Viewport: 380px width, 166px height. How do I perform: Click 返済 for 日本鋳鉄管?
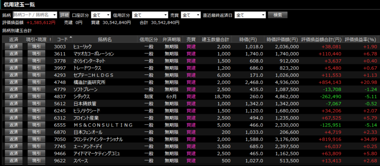pyautogui.click(x=14, y=104)
